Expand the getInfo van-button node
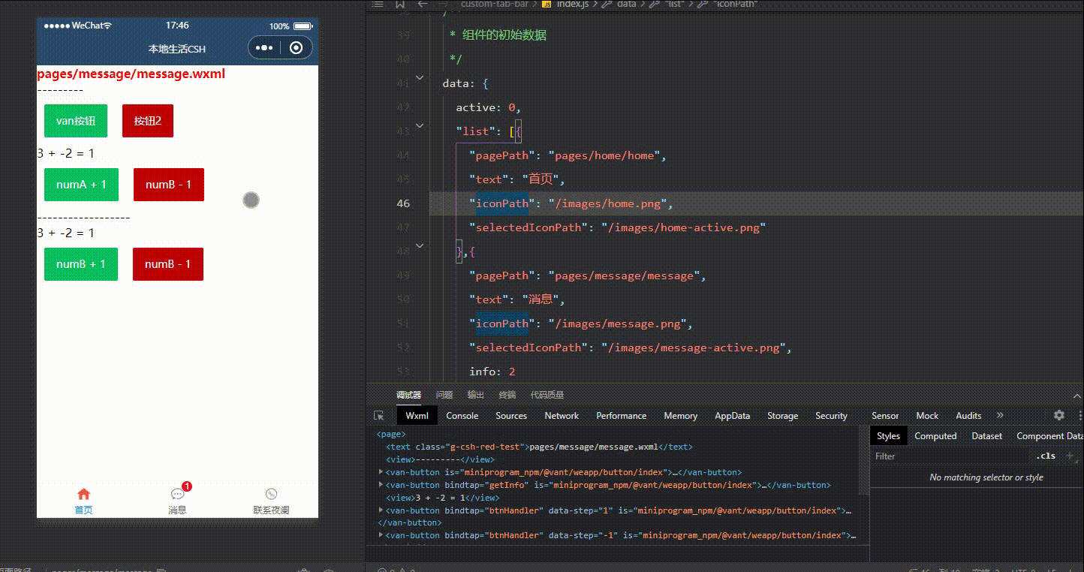This screenshot has width=1084, height=572. [x=381, y=485]
